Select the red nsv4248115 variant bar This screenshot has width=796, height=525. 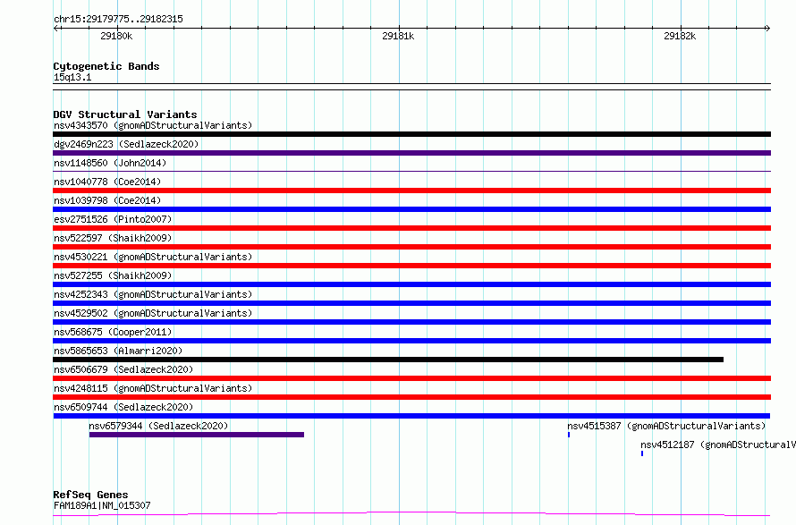pyautogui.click(x=411, y=397)
